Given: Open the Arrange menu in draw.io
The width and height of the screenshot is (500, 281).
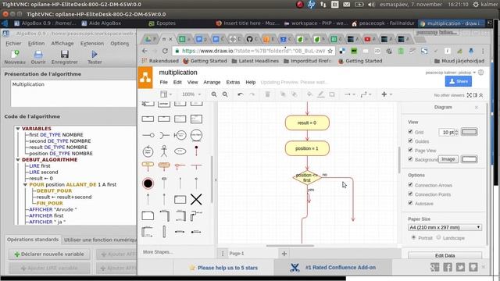Looking at the screenshot, I should point(212,82).
